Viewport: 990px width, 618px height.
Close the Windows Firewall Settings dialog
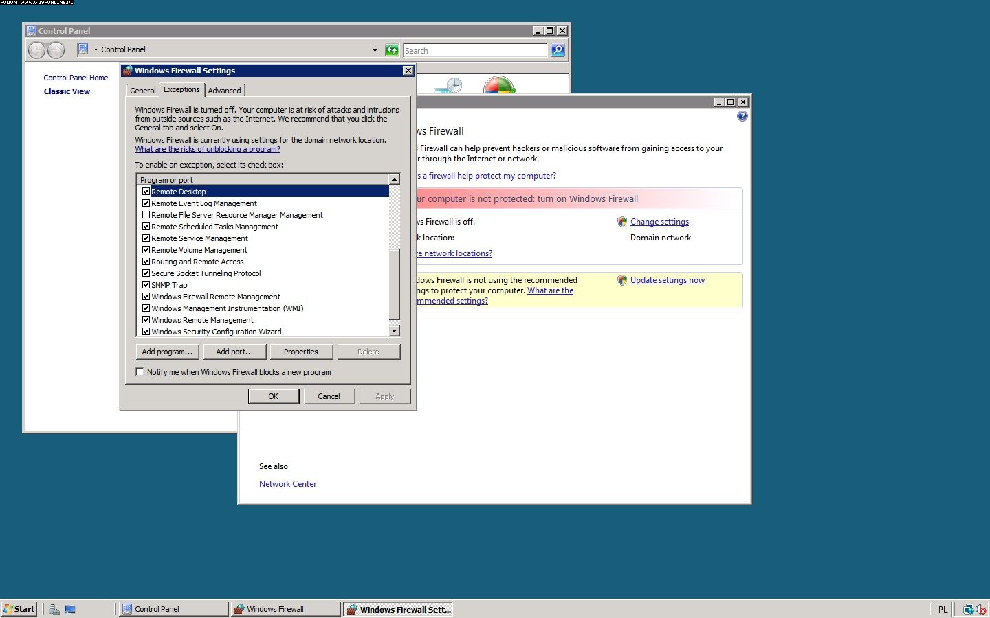(408, 71)
